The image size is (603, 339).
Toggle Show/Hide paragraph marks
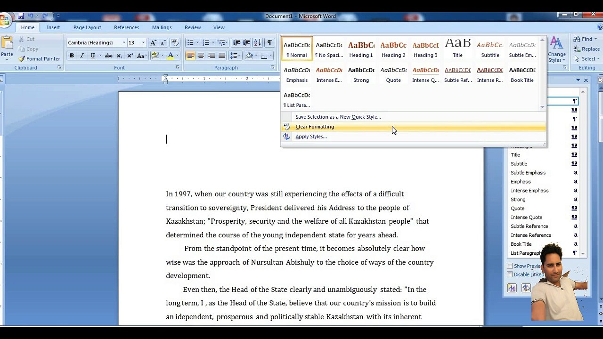pyautogui.click(x=269, y=43)
